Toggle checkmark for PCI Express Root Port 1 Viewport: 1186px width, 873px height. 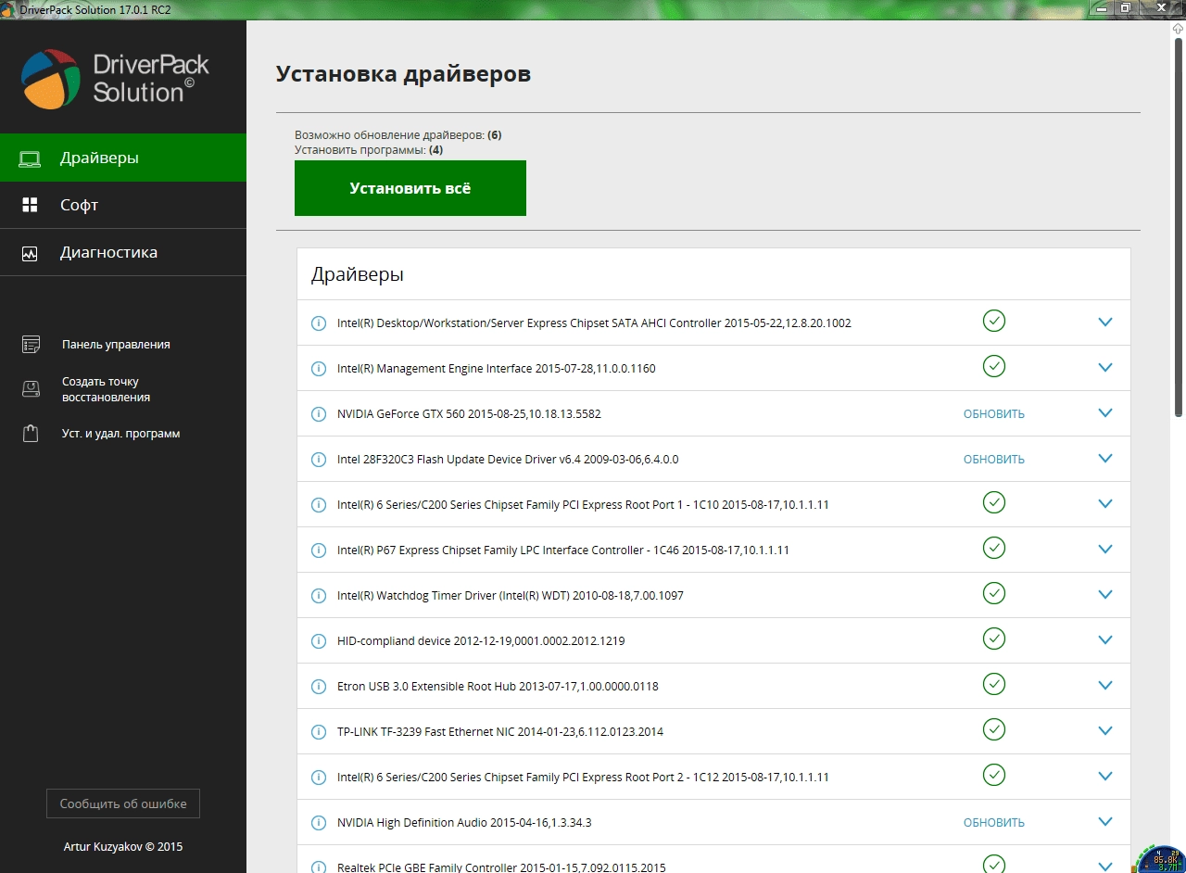tap(994, 502)
